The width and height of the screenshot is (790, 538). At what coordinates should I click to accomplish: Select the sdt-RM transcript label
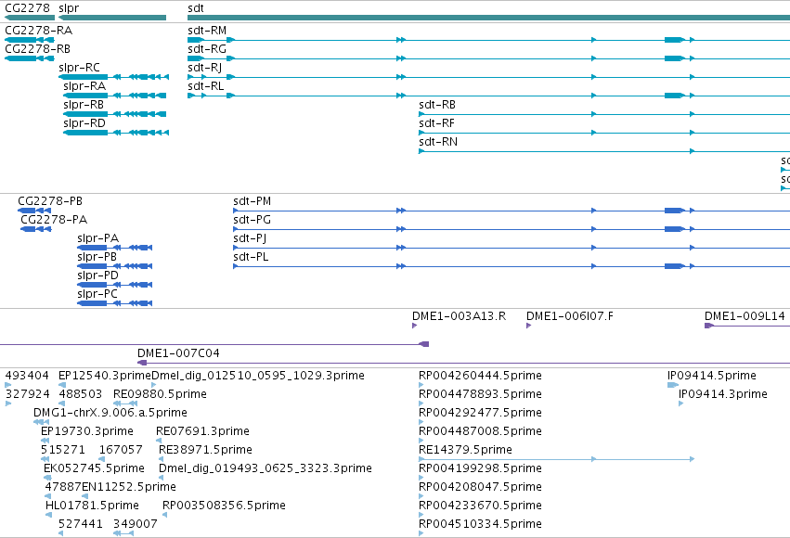[207, 31]
